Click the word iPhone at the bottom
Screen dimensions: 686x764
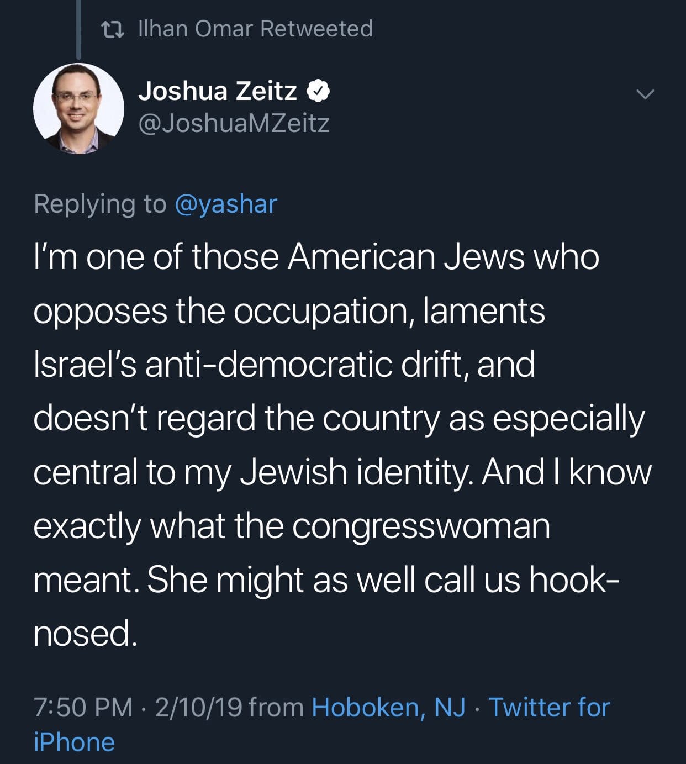point(74,742)
